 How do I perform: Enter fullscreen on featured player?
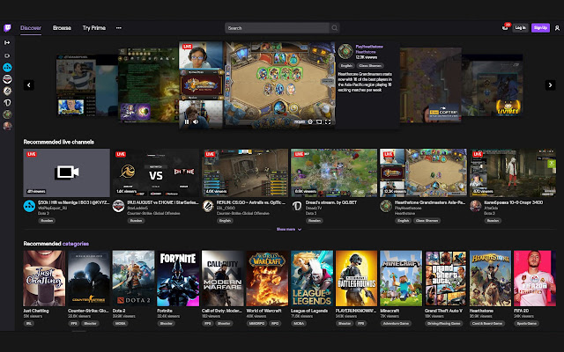pos(328,122)
